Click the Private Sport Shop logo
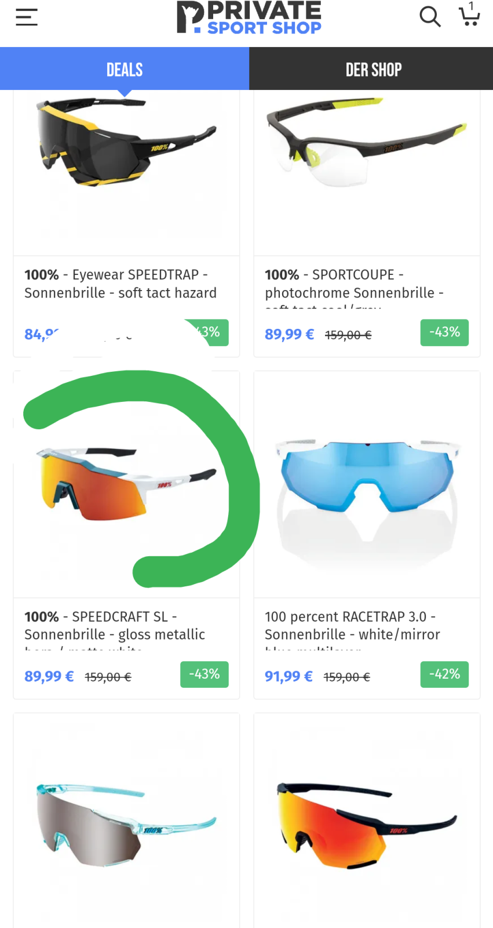 (x=249, y=17)
